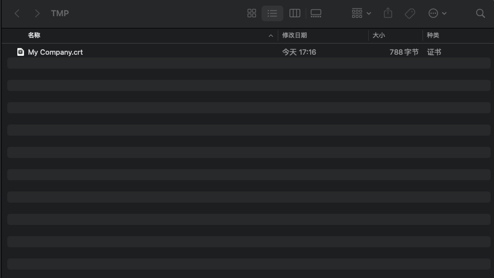Click the search magnifier icon
Screen dimensions: 494x278
[x=480, y=13]
